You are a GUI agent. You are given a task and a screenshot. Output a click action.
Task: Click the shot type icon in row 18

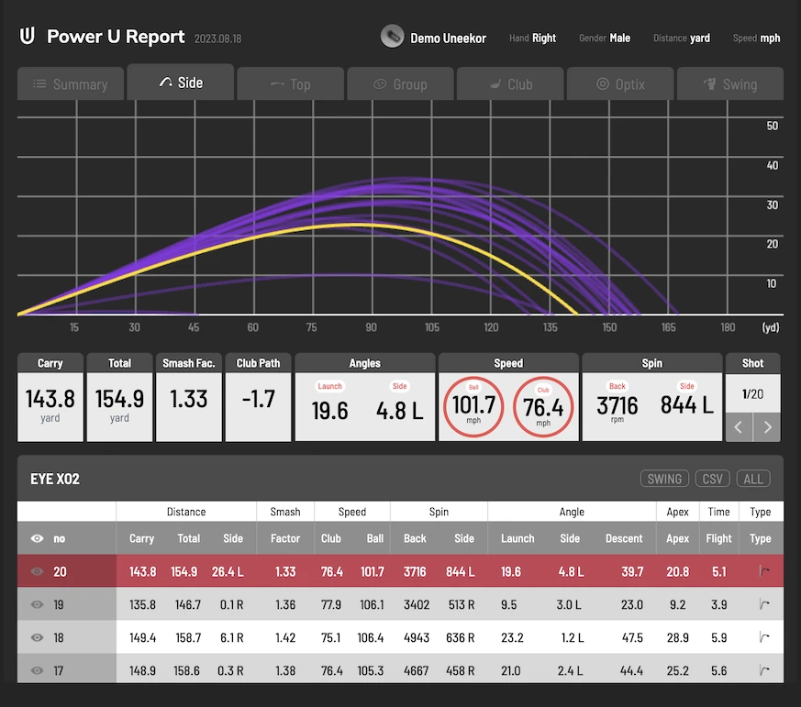pyautogui.click(x=761, y=637)
